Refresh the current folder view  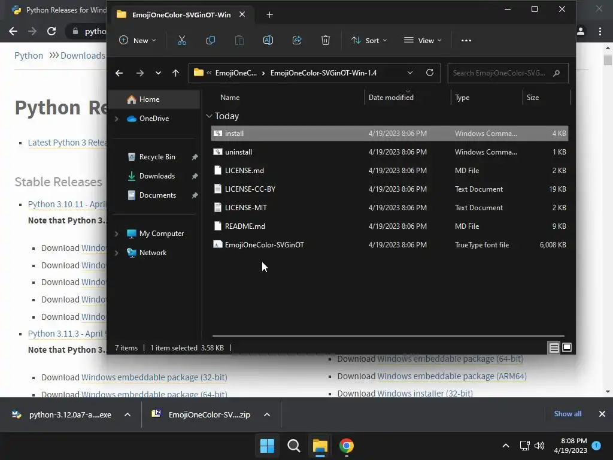(x=430, y=72)
